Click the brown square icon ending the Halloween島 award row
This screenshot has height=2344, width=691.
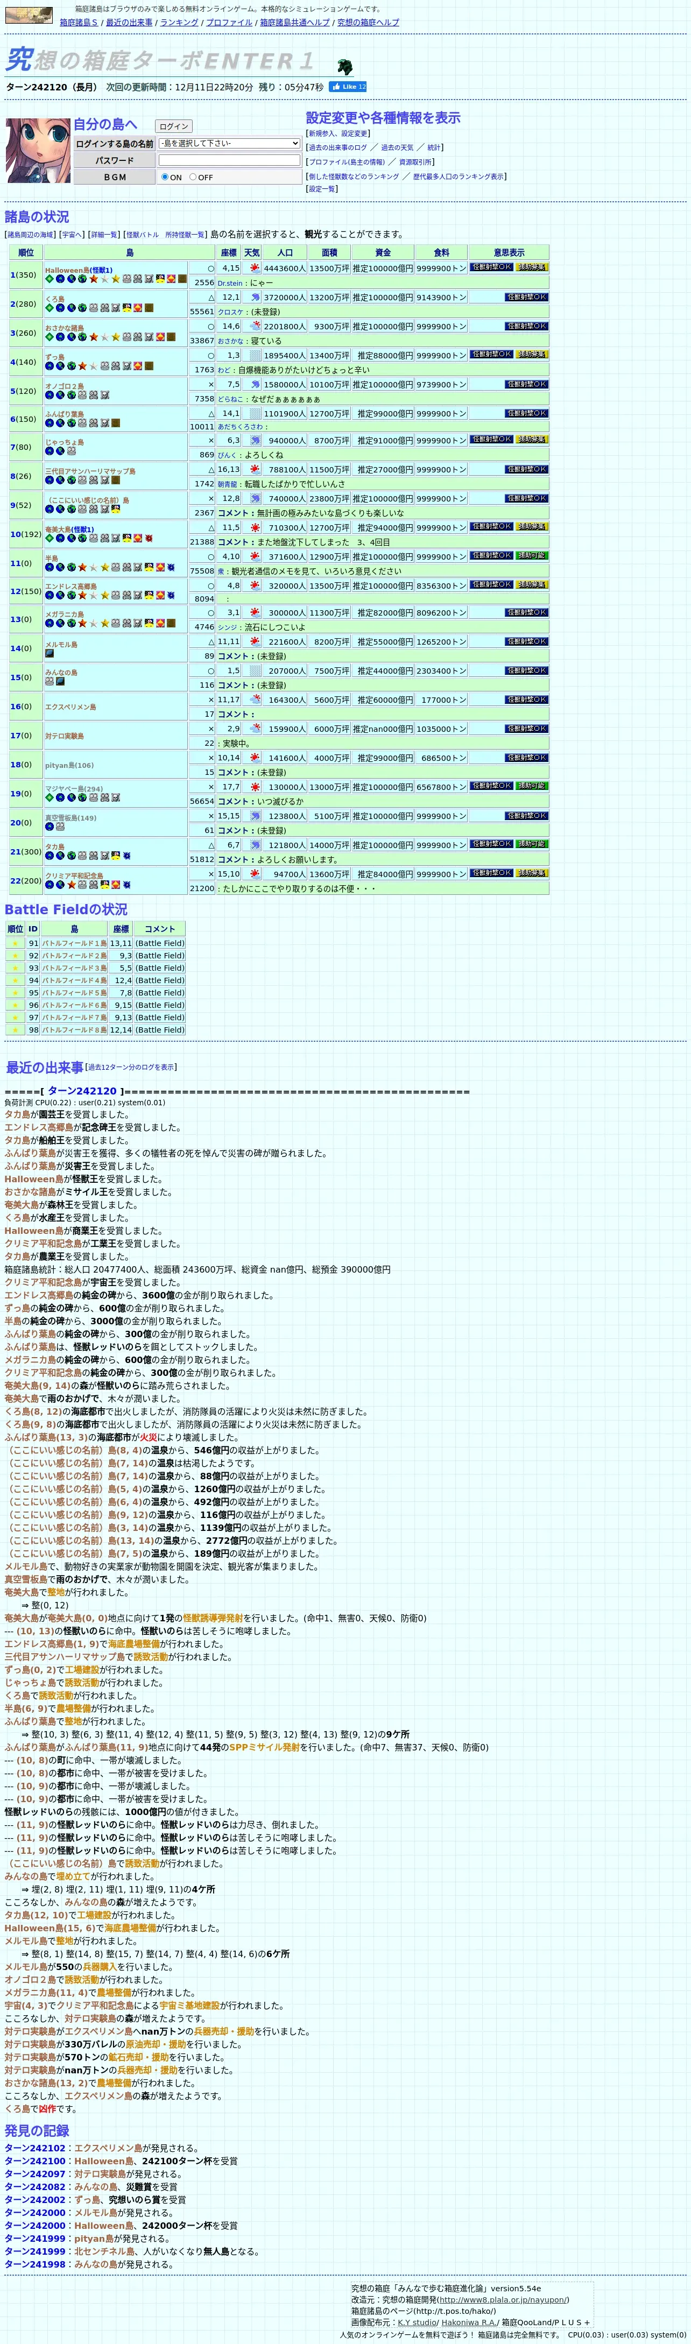[x=182, y=278]
